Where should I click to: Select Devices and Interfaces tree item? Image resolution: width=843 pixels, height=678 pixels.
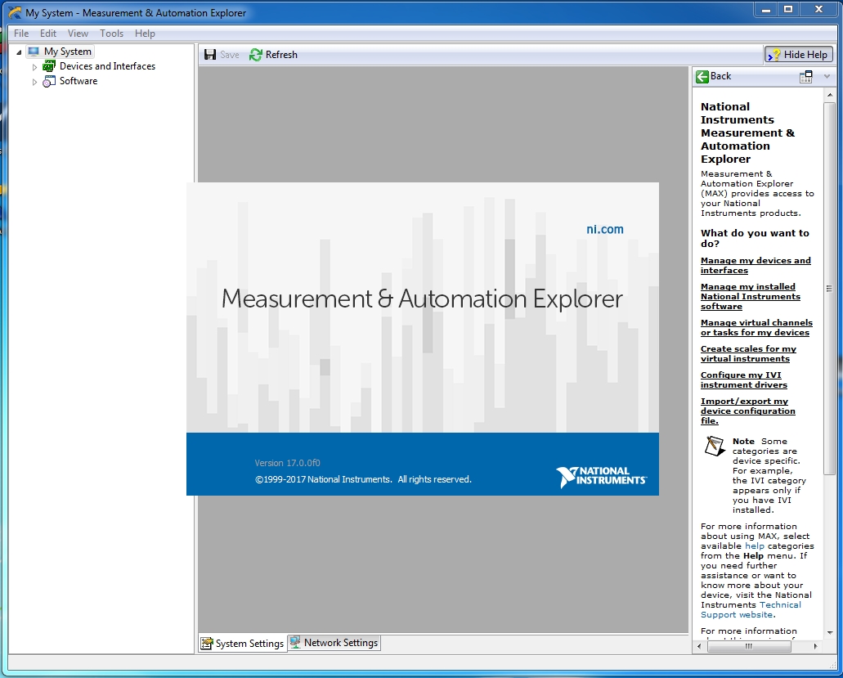(108, 66)
